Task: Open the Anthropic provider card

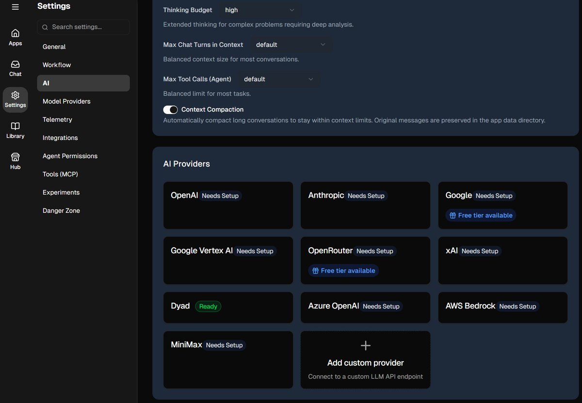Action: [365, 205]
